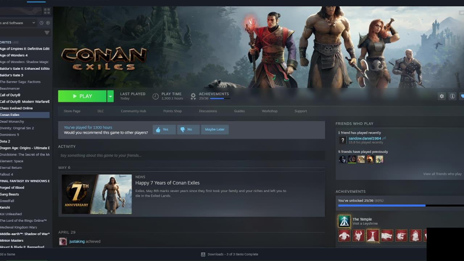Select Medieval Kingdom Wars in library
This screenshot has height=261, width=464.
click(18, 227)
